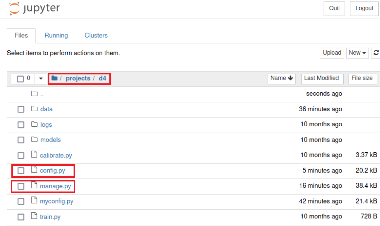This screenshot has width=380, height=226.
Task: Switch to the Running tab
Action: tap(56, 35)
